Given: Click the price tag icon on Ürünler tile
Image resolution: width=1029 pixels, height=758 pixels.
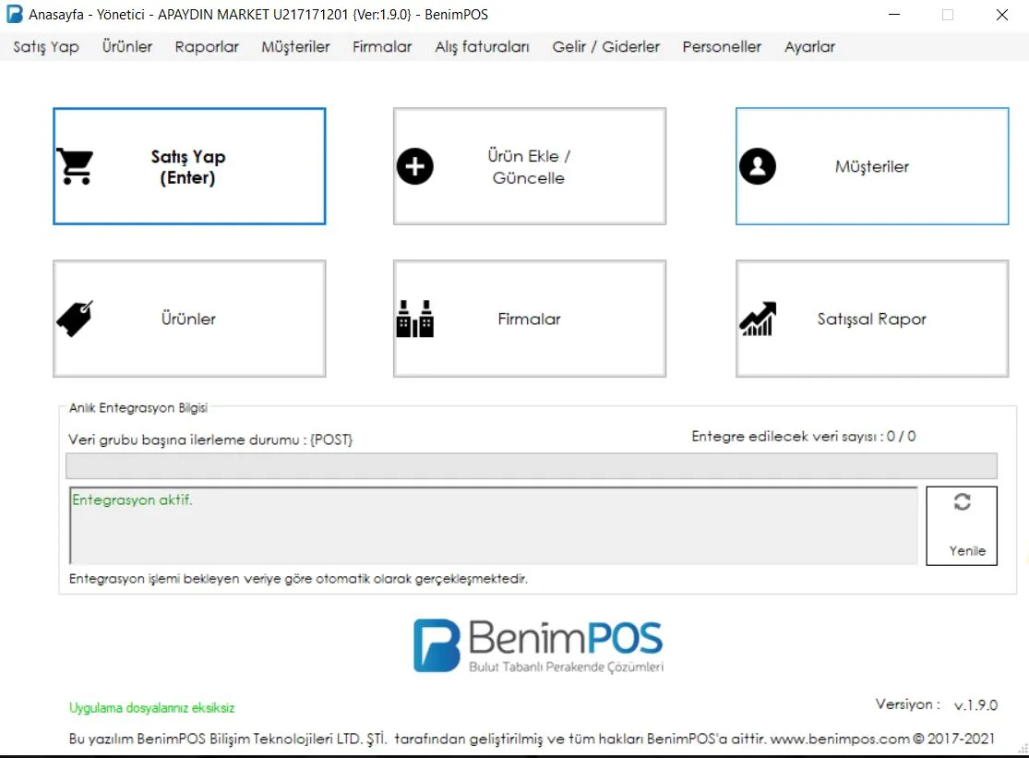Looking at the screenshot, I should (x=75, y=319).
